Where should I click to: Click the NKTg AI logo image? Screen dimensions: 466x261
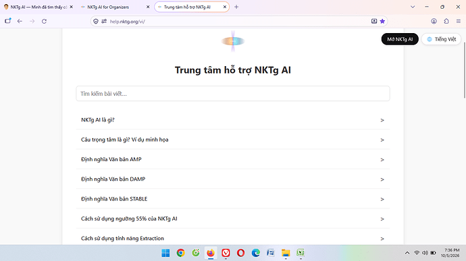point(233,41)
